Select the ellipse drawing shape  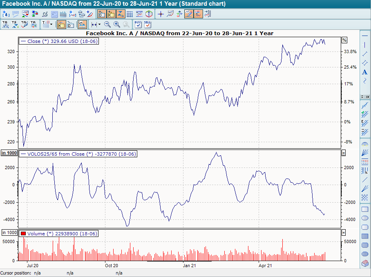pos(365,219)
